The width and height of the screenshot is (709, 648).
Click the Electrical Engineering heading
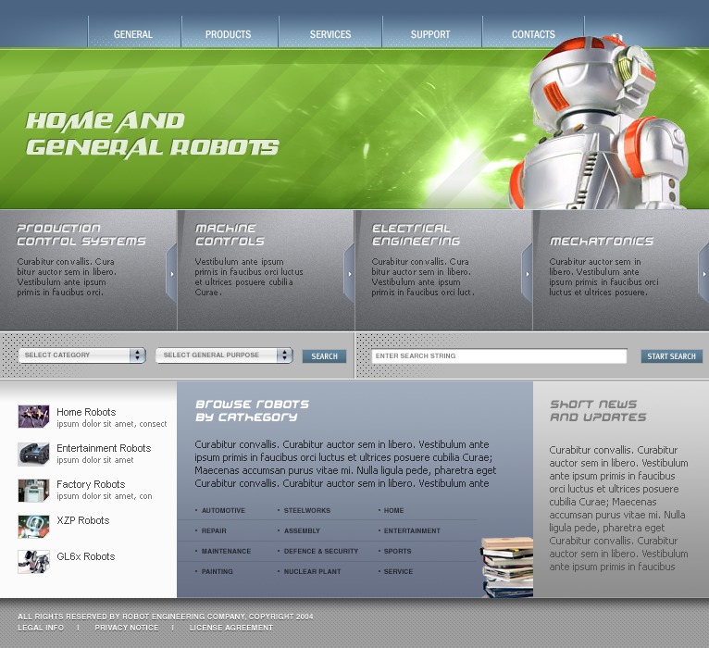click(416, 235)
